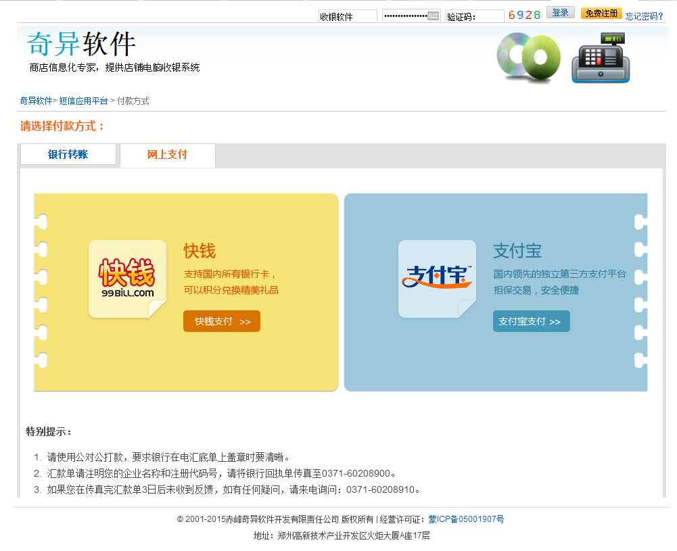Open 奇异软件 breadcrumb link

point(37,101)
